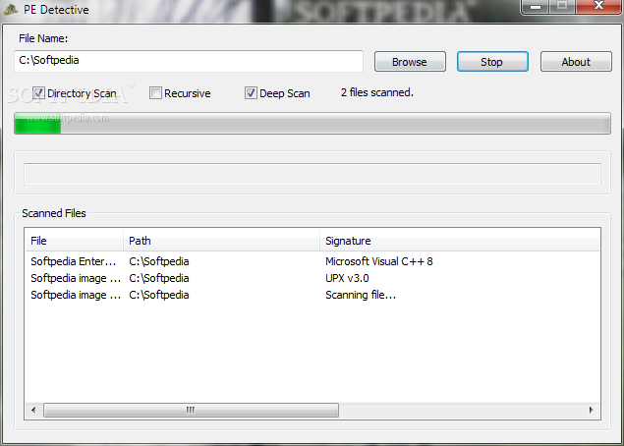Click the left arrow of horizontal scrollbar
624x446 pixels.
point(33,410)
